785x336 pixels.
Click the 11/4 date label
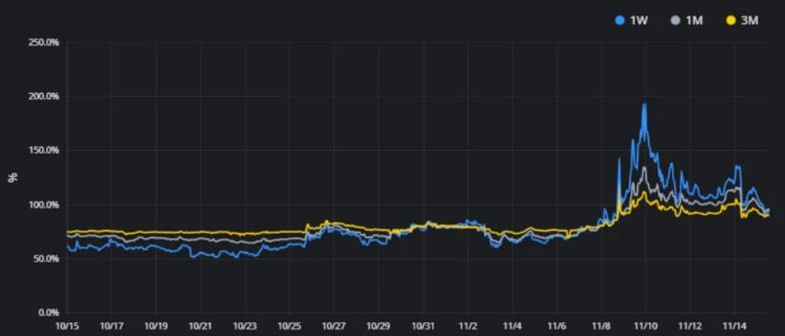click(x=512, y=325)
